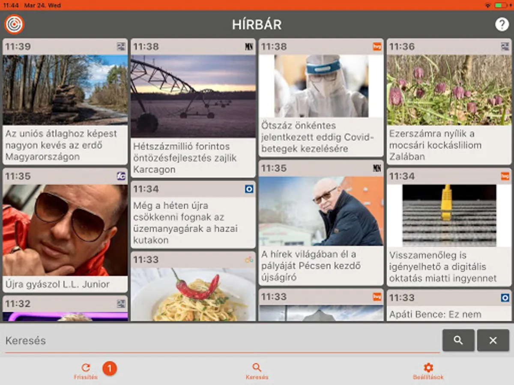This screenshot has width=514, height=385.
Task: Open the Beállítások settings tab
Action: click(x=428, y=371)
